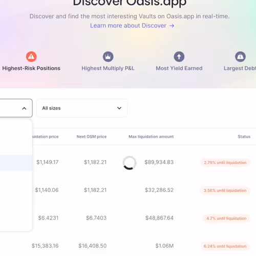The height and width of the screenshot is (256, 256).
Task: Click the All sizes dropdown chevron
Action: (x=119, y=108)
